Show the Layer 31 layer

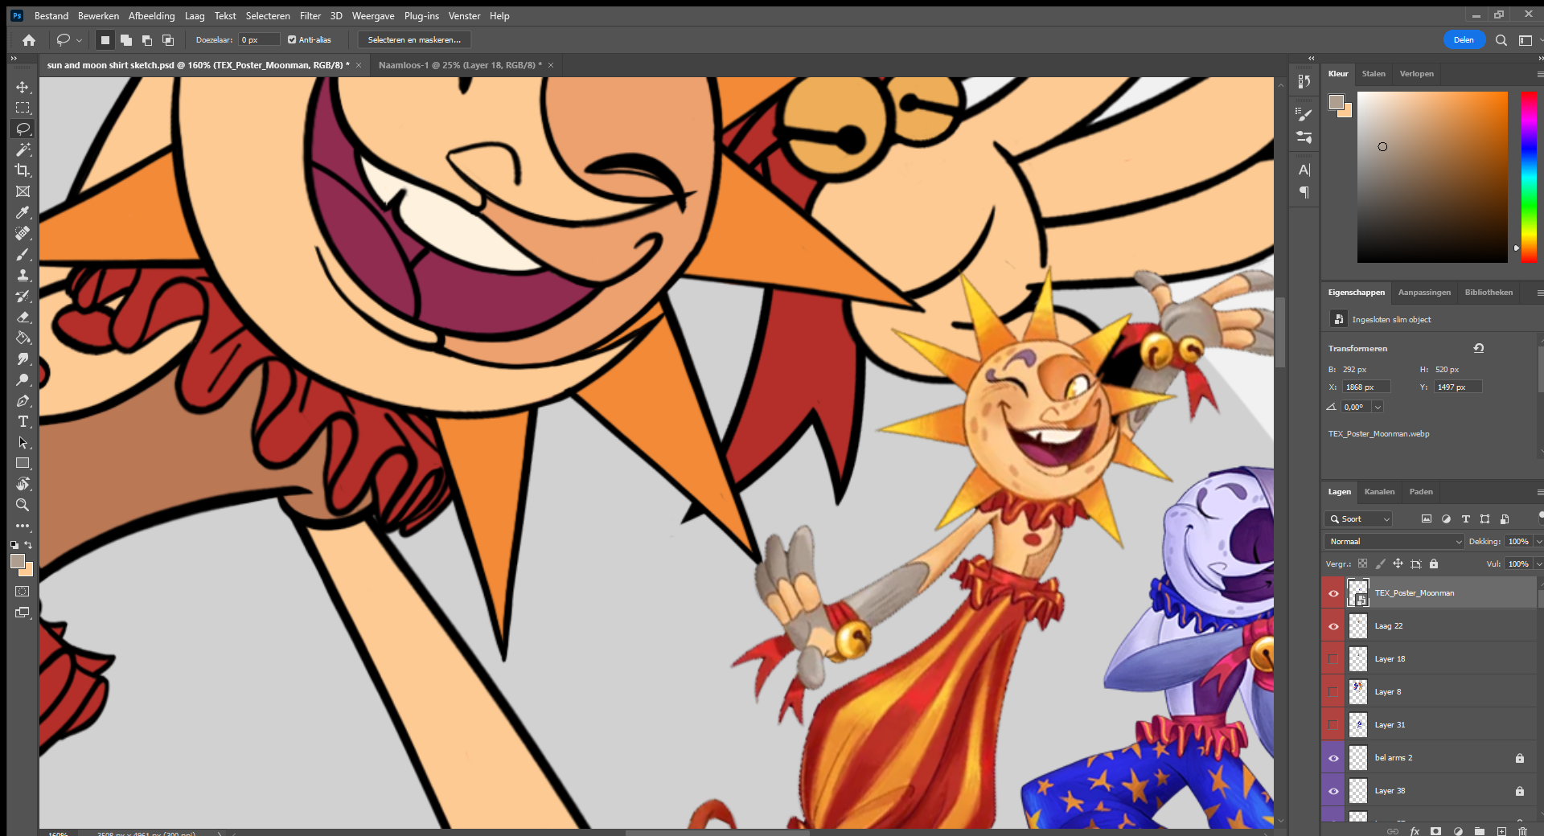1333,725
